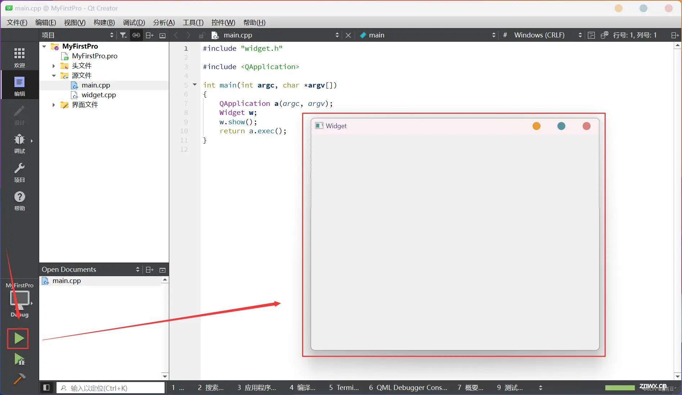Screen dimensions: 682x395
Task: Open the Open Documents view dropdown
Action: pyautogui.click(x=91, y=270)
